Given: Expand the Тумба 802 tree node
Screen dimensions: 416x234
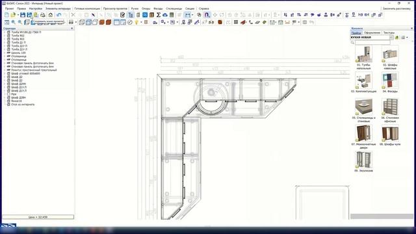Looking at the screenshot, I should (5, 36).
